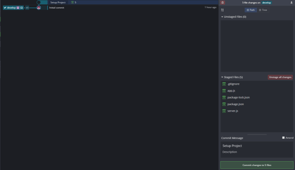Click the sort files icon
This screenshot has height=170, width=295.
click(x=222, y=10)
